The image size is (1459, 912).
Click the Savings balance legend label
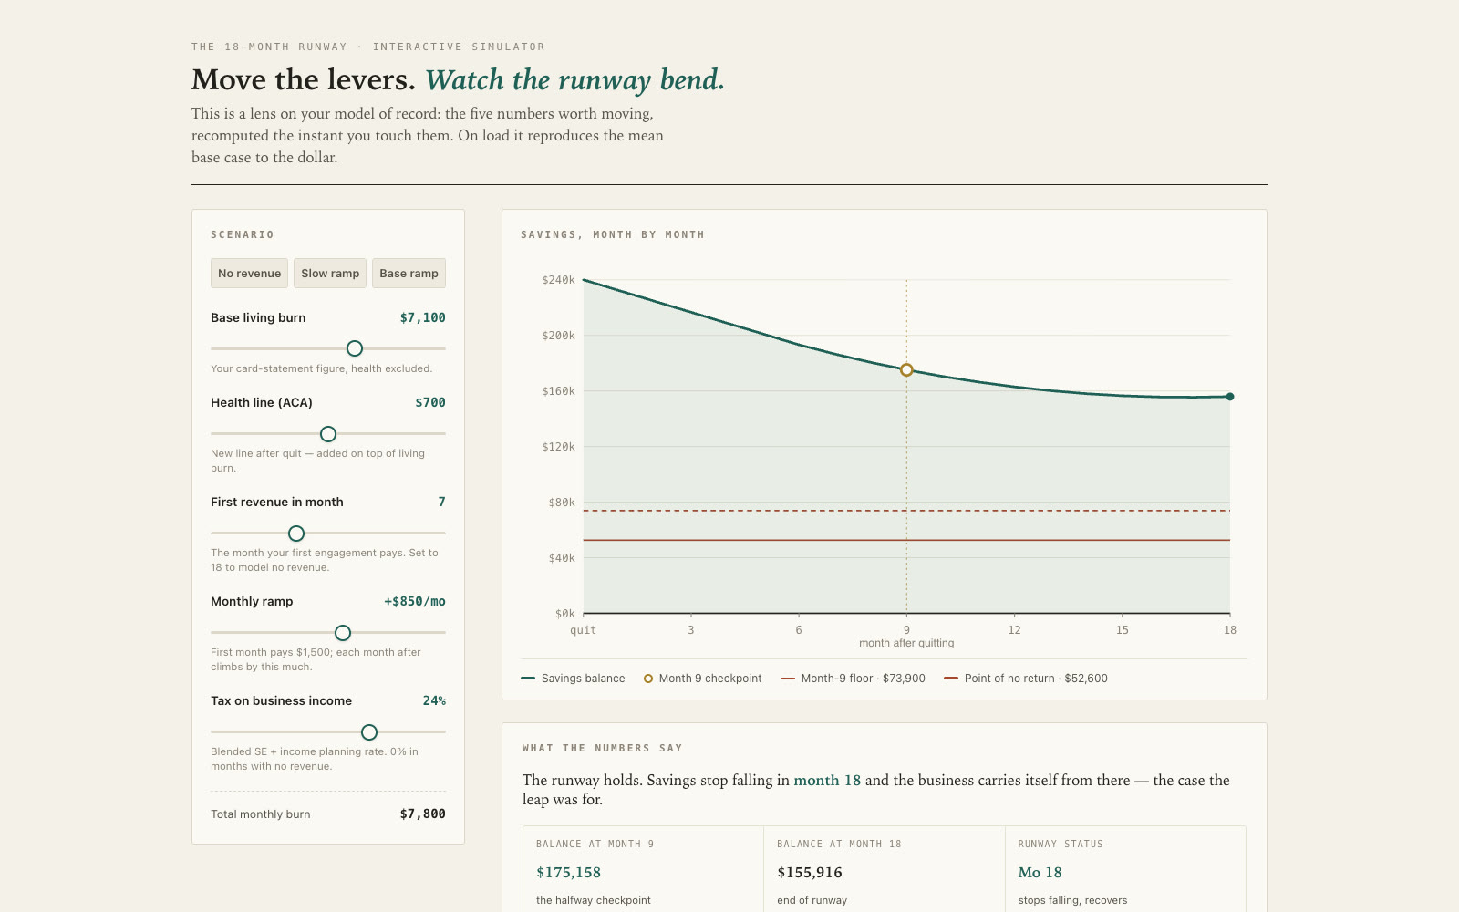point(584,679)
